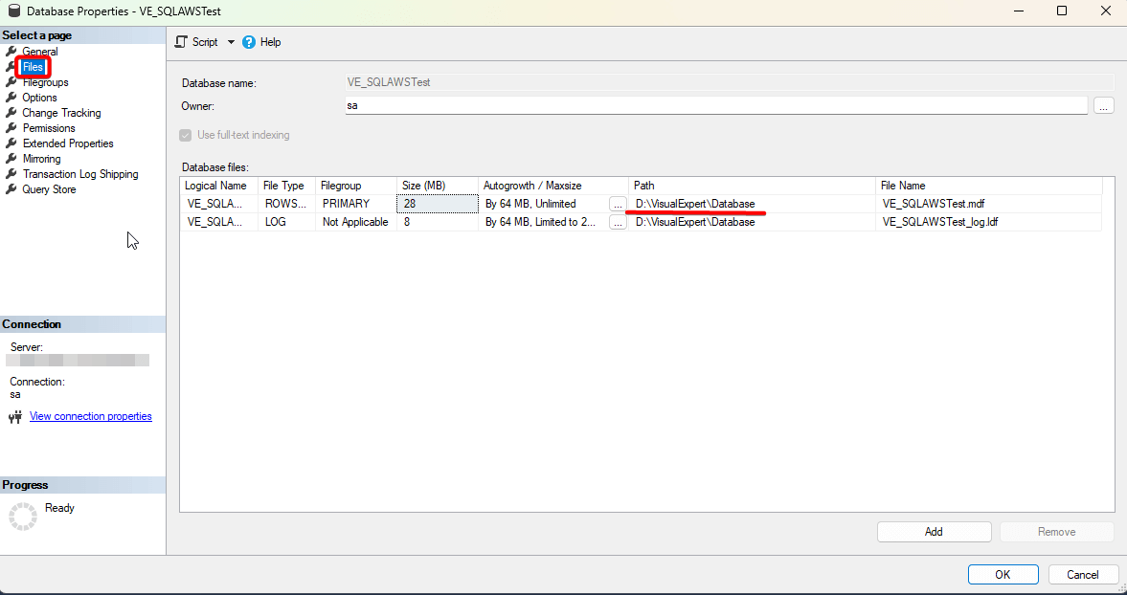Click the Logical Name cell in the LOG row

(218, 223)
